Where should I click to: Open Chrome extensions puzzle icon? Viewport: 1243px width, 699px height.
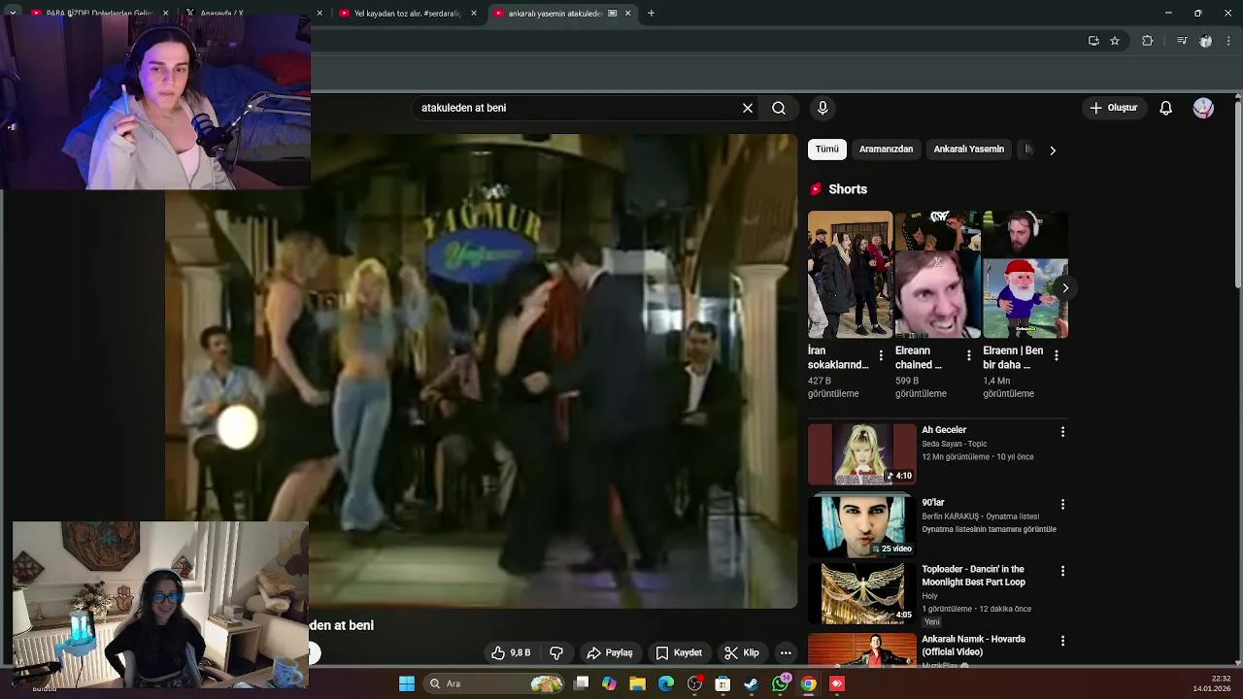[x=1147, y=41]
